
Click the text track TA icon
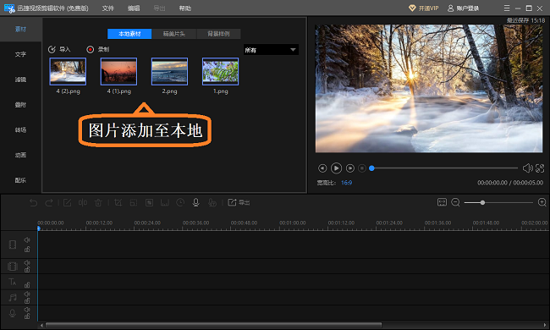click(13, 282)
